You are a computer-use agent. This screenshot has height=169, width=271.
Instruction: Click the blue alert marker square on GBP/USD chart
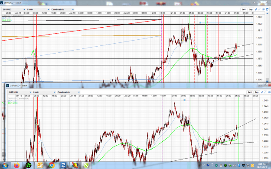point(184,100)
